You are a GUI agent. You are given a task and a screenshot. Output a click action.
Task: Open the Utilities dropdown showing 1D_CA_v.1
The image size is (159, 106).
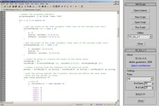click(x=140, y=37)
